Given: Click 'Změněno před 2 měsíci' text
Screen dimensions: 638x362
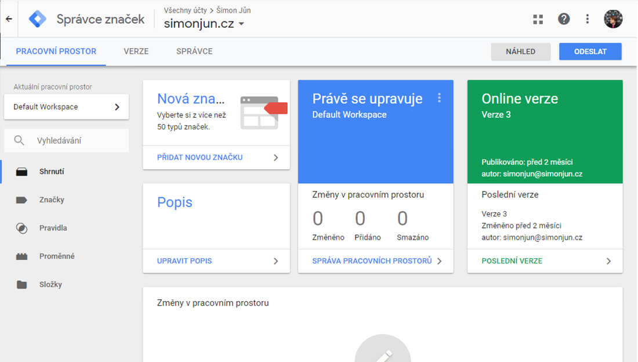Looking at the screenshot, I should coord(521,226).
